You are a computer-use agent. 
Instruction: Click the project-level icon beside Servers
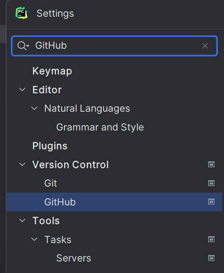pos(211,258)
